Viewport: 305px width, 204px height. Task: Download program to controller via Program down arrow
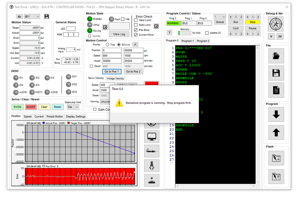coord(276,115)
